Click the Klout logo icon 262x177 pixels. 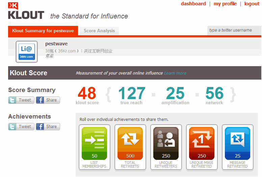13,6
